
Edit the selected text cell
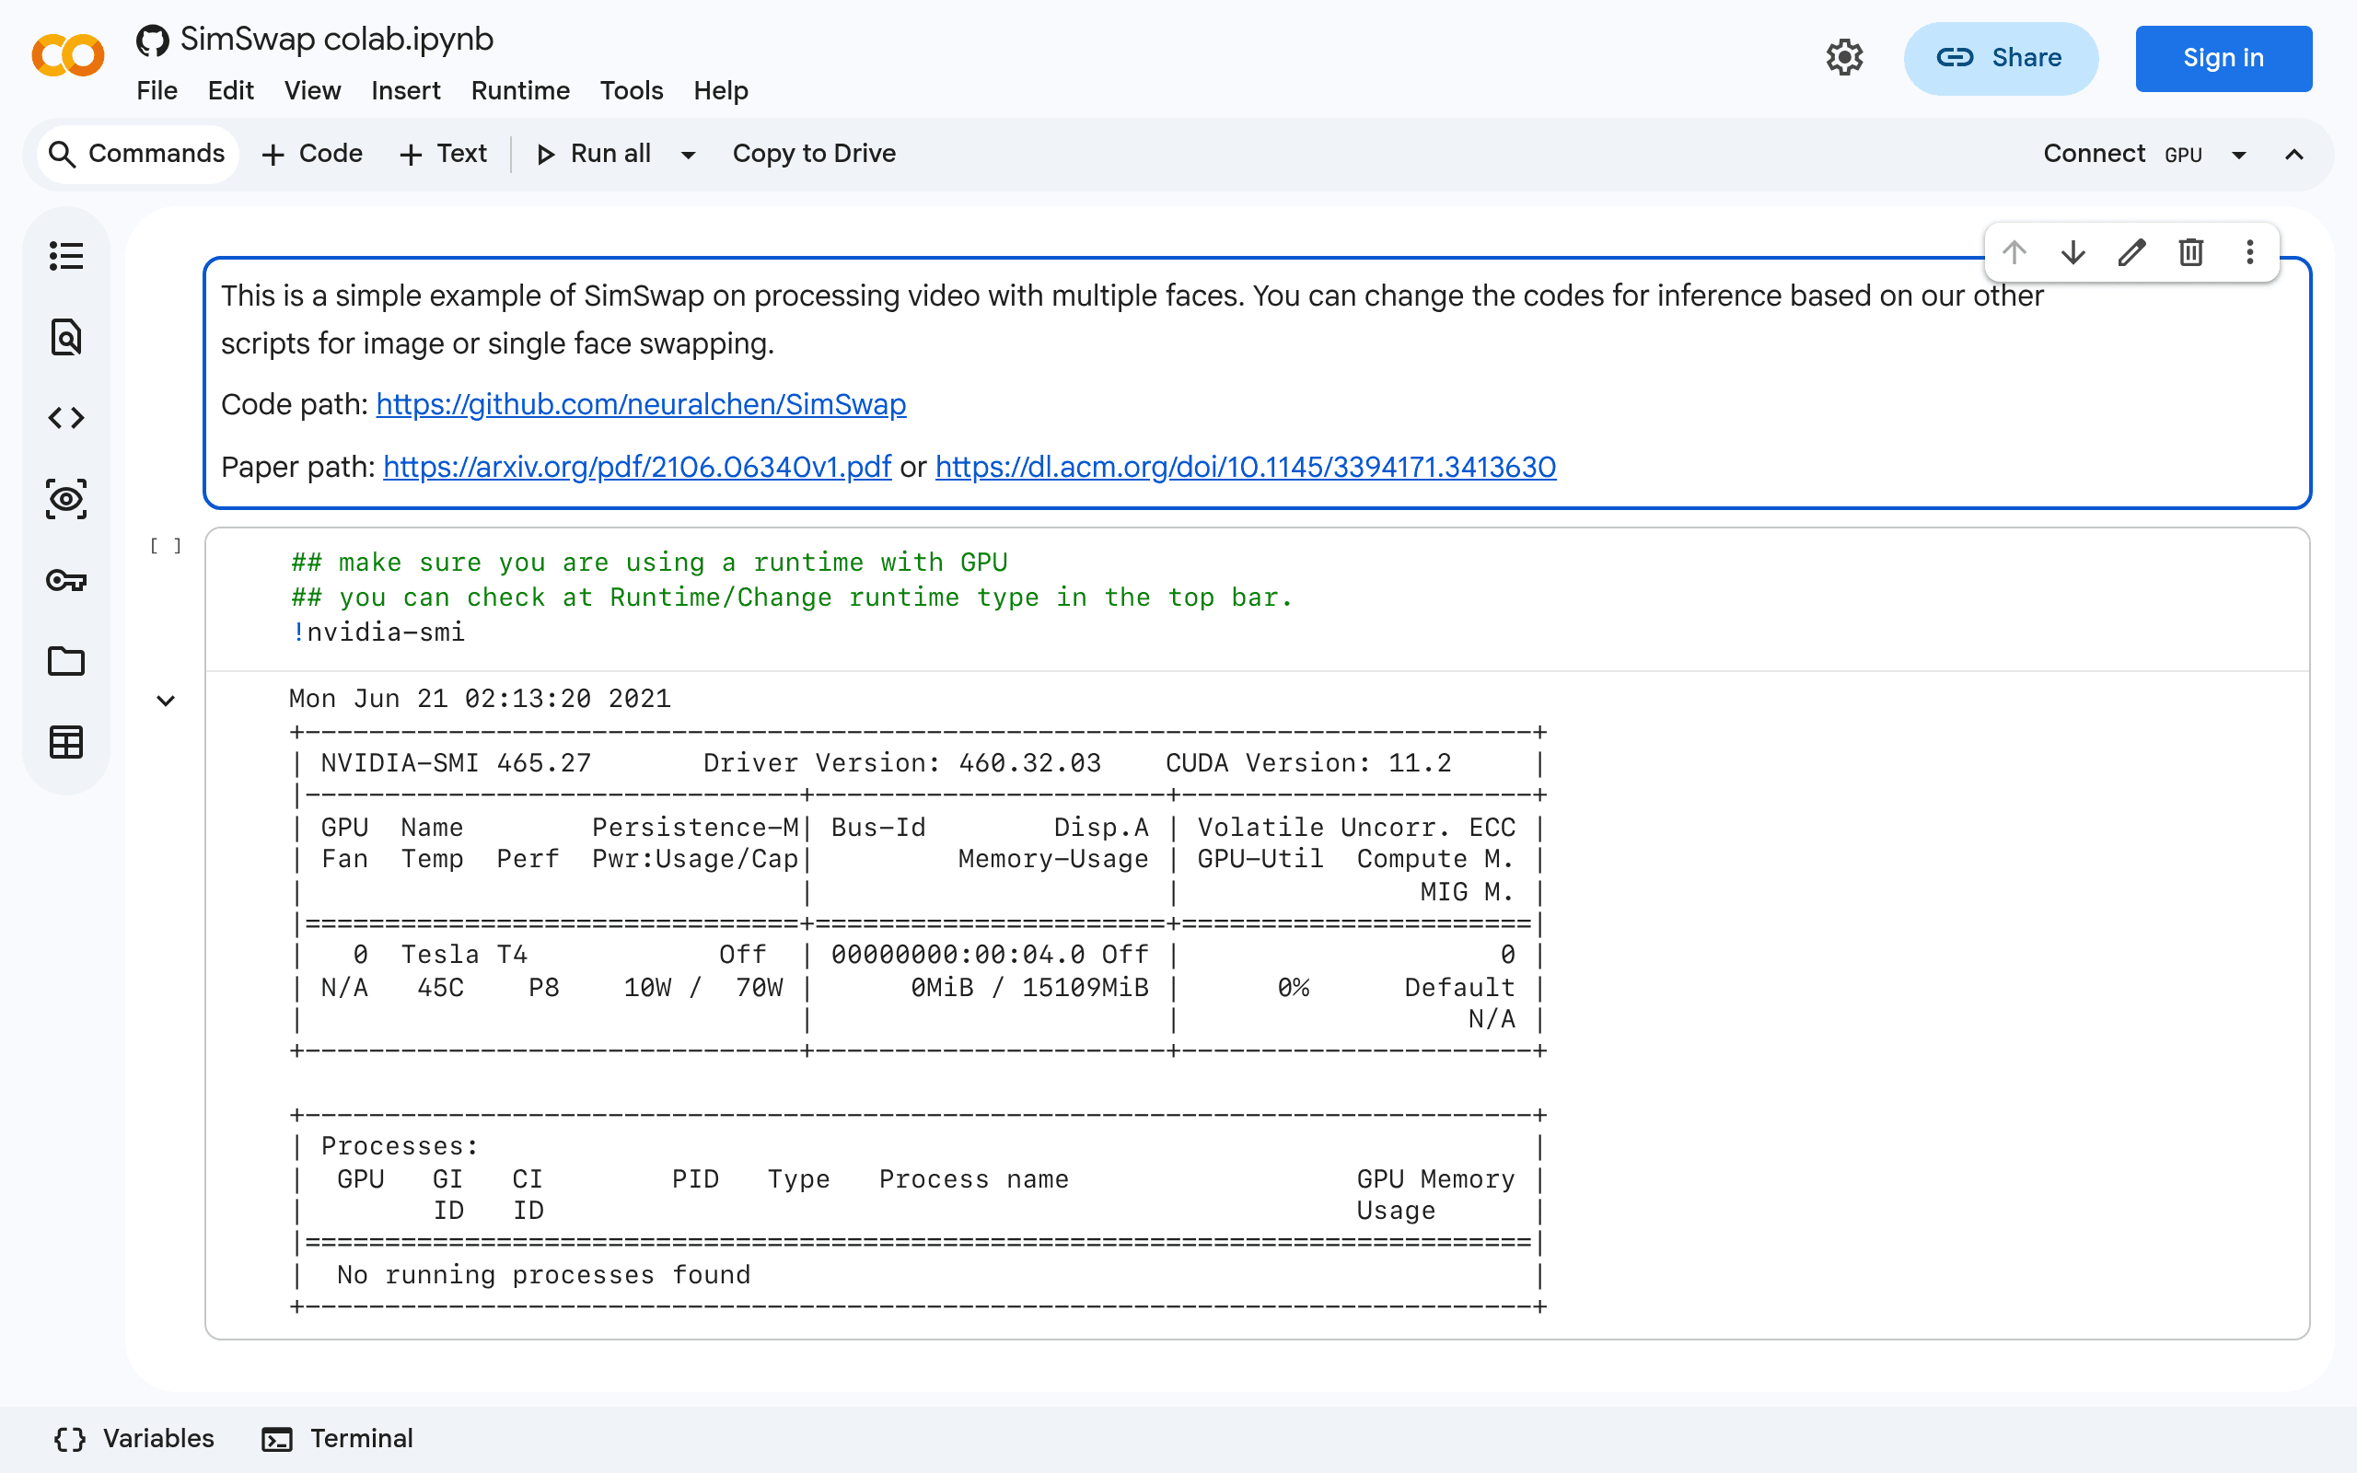pyautogui.click(x=2132, y=252)
